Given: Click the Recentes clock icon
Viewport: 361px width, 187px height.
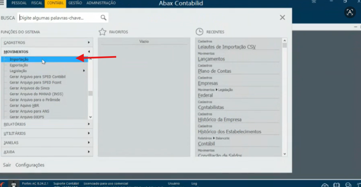Looking at the screenshot, I should pyautogui.click(x=200, y=32).
